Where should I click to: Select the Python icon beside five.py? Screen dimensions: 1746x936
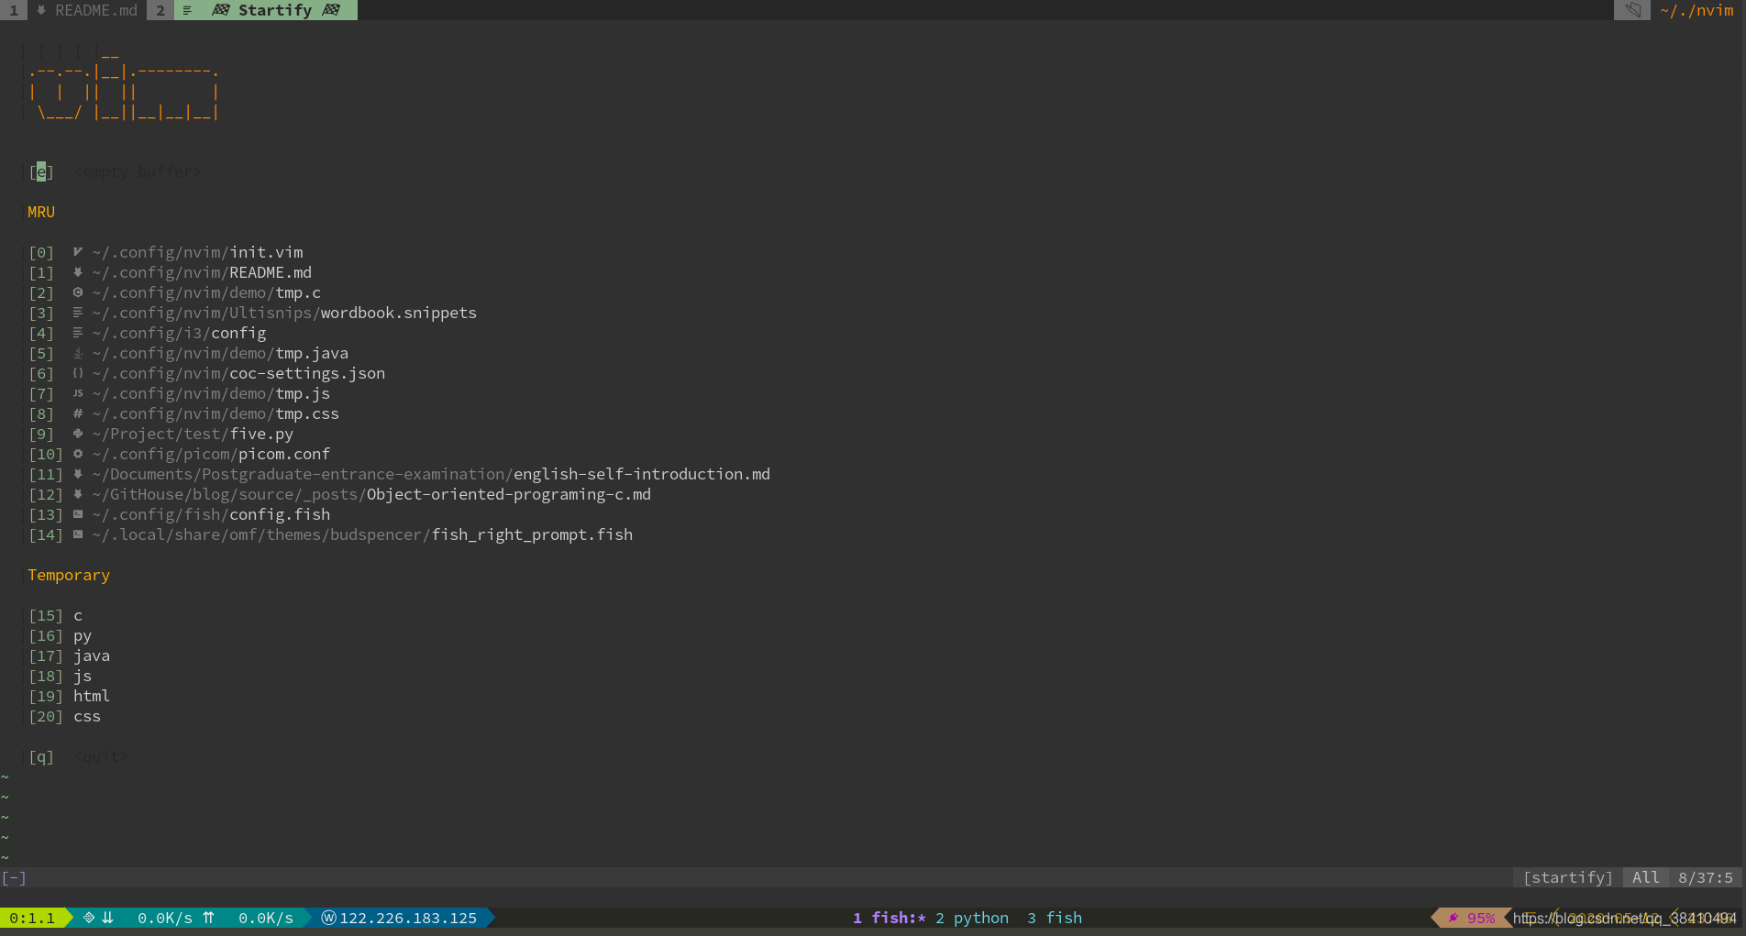(x=78, y=434)
